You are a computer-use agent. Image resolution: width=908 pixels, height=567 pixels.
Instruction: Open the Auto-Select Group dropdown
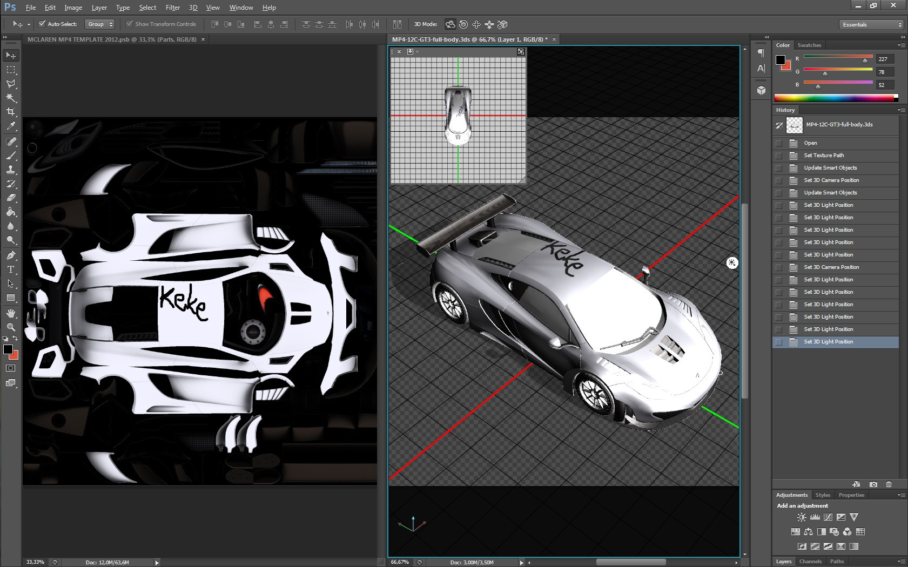[100, 24]
